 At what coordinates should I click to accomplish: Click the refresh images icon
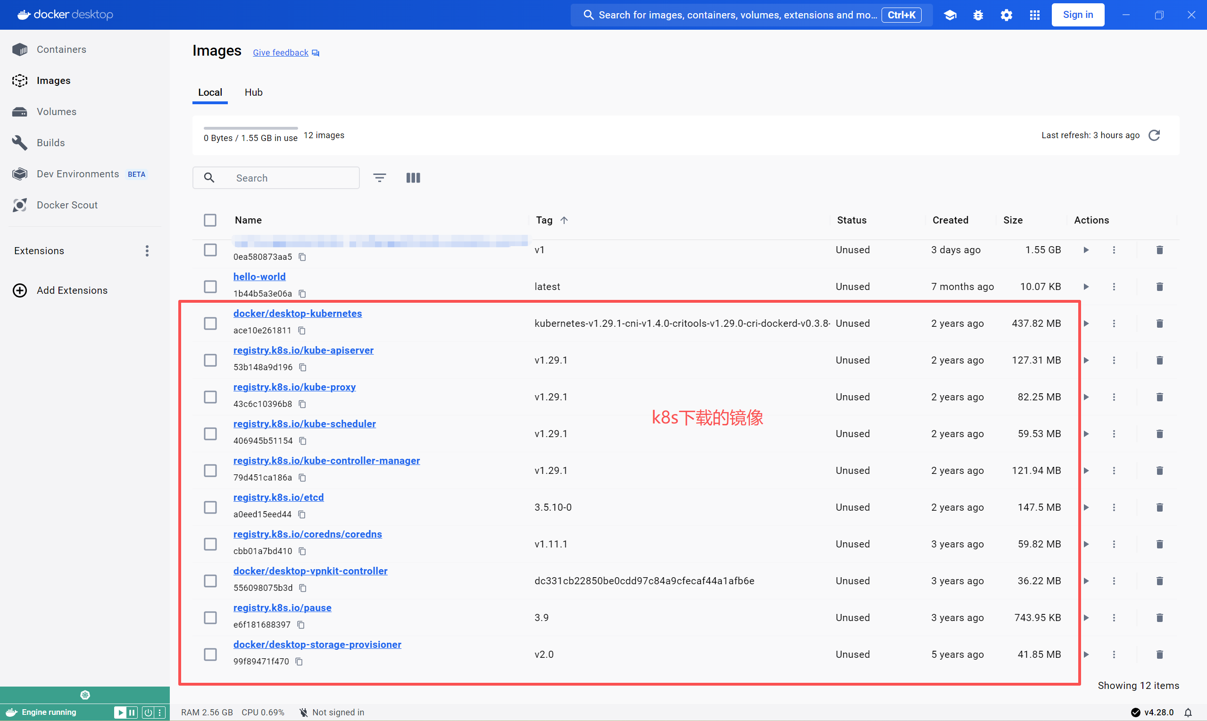(x=1154, y=135)
